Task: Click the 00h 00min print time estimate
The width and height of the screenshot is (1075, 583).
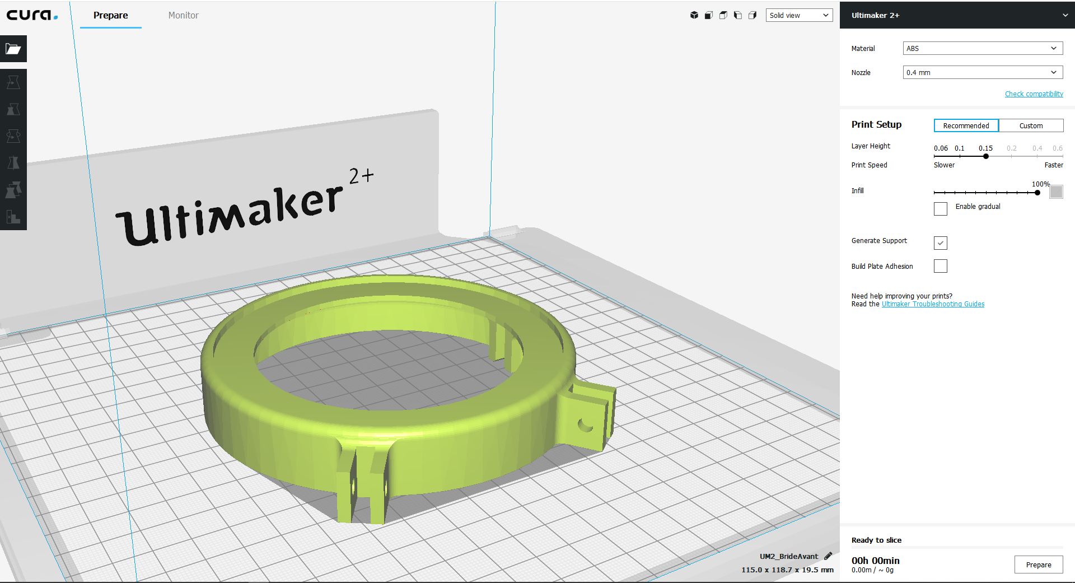Action: tap(876, 561)
